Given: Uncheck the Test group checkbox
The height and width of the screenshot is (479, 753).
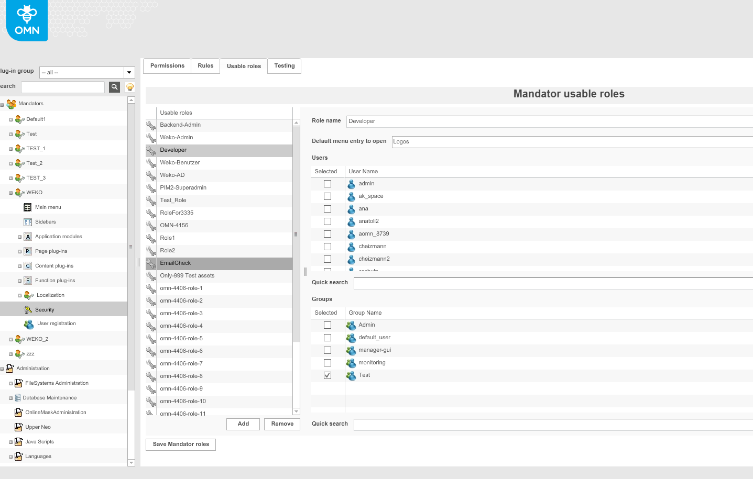Looking at the screenshot, I should pyautogui.click(x=328, y=375).
